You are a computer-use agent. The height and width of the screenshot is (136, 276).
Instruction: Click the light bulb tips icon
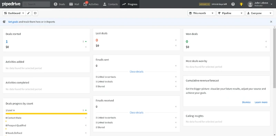[241, 4]
